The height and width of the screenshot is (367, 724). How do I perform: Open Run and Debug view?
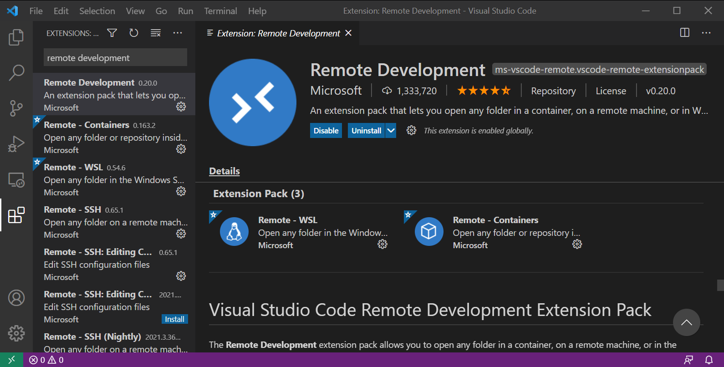point(16,144)
